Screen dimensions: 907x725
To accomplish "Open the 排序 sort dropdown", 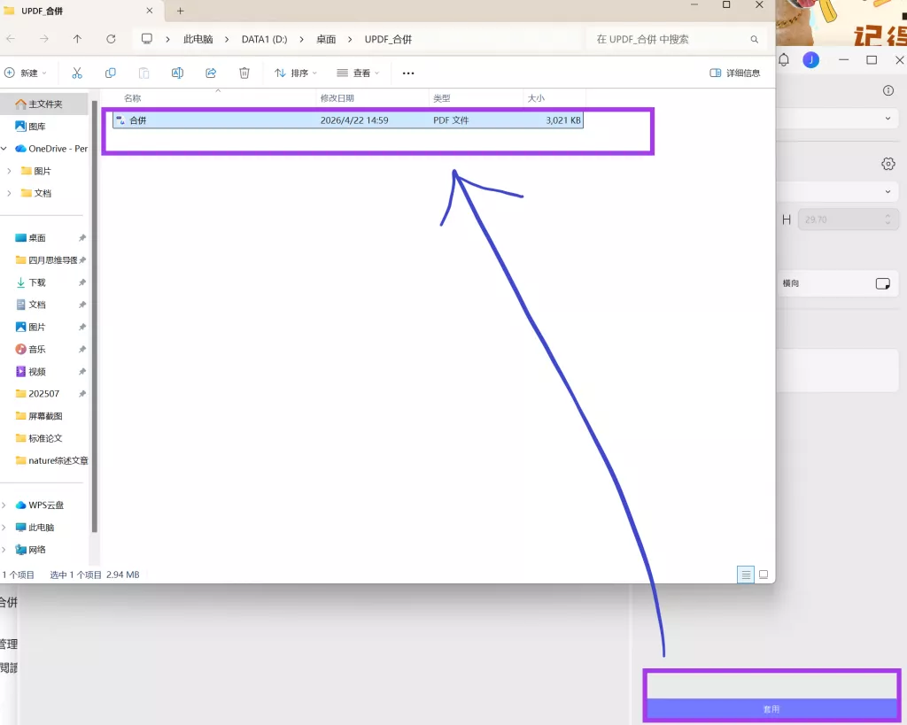I will [x=296, y=73].
